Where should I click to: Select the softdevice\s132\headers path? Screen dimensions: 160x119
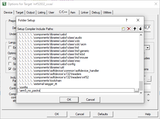[x=49, y=74]
